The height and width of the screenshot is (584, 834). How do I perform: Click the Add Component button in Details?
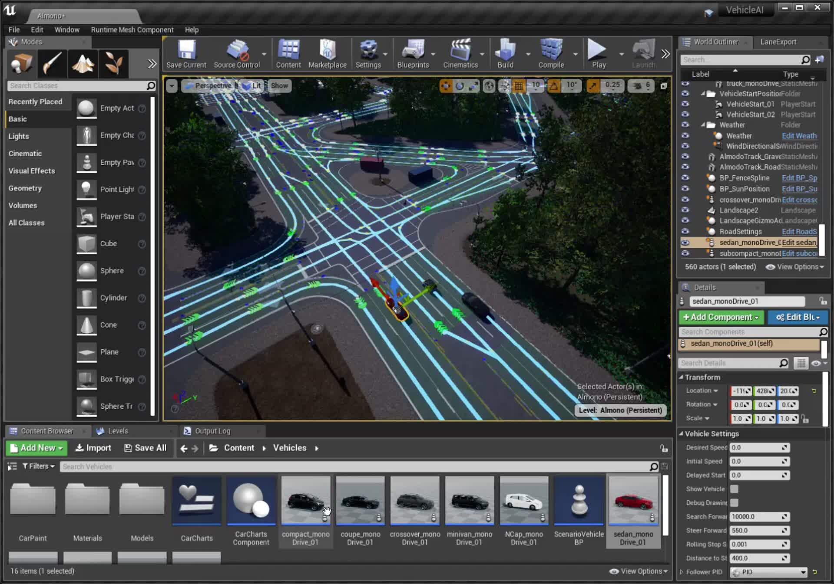720,317
